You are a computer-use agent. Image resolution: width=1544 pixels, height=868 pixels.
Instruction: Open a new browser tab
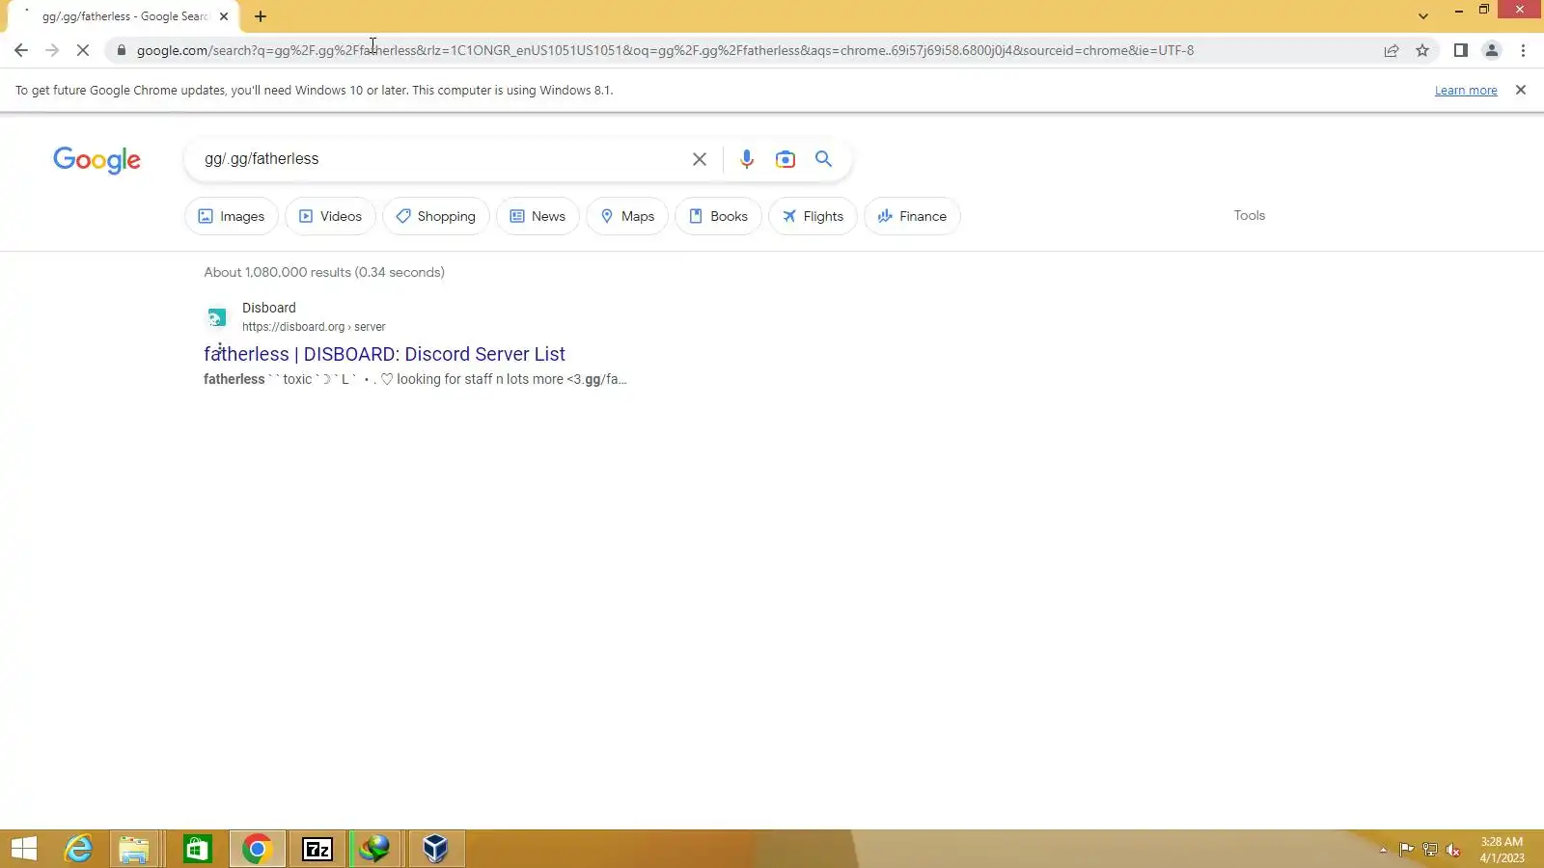(x=261, y=16)
